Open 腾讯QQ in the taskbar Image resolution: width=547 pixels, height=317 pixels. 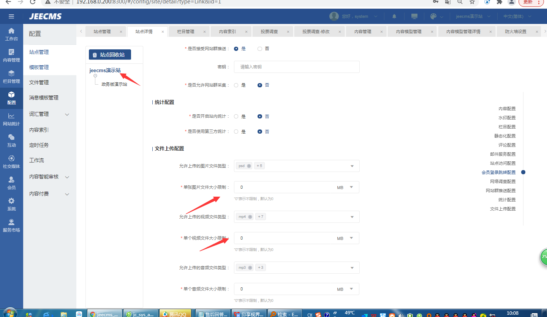point(175,314)
